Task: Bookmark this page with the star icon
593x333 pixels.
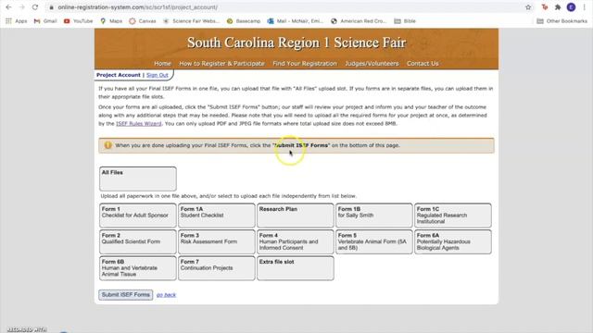Action: 528,7
